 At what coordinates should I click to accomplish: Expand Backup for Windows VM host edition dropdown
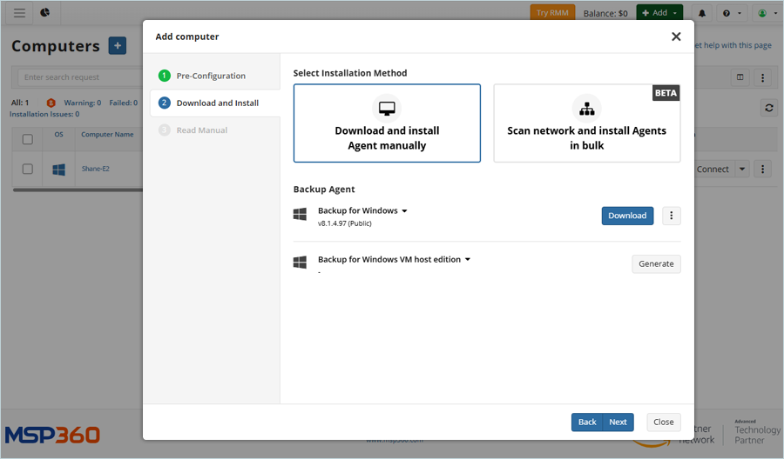coord(468,260)
